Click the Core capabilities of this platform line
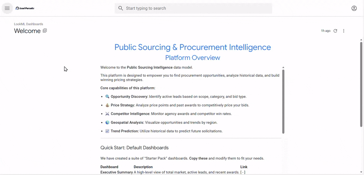 click(128, 88)
